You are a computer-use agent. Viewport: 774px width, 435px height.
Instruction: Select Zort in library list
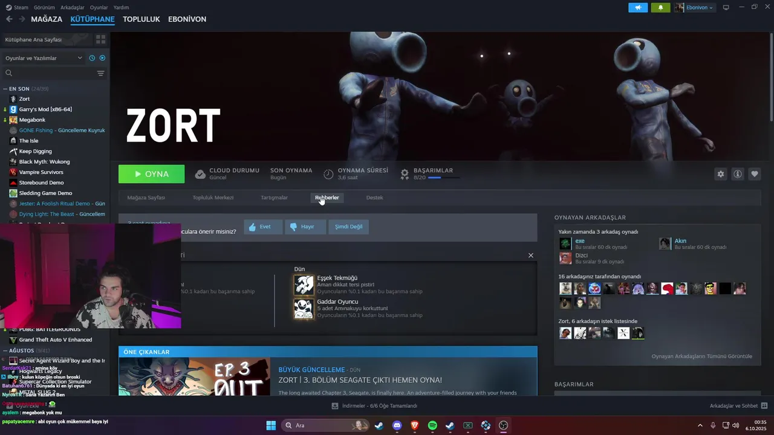[x=24, y=99]
